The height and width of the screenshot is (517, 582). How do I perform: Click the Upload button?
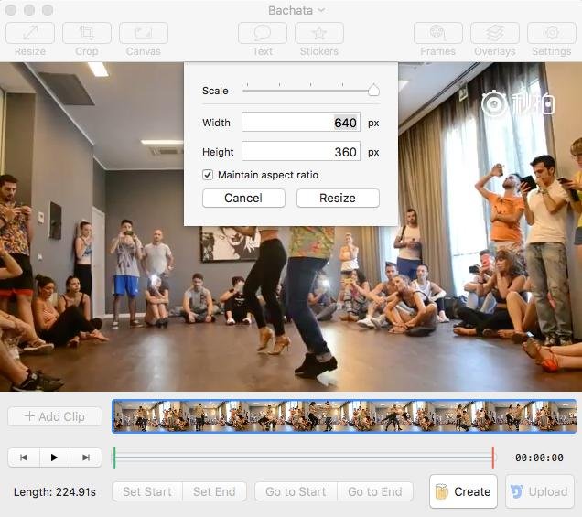coord(540,491)
